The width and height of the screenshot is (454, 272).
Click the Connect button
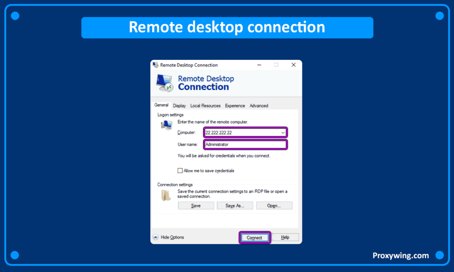click(255, 237)
